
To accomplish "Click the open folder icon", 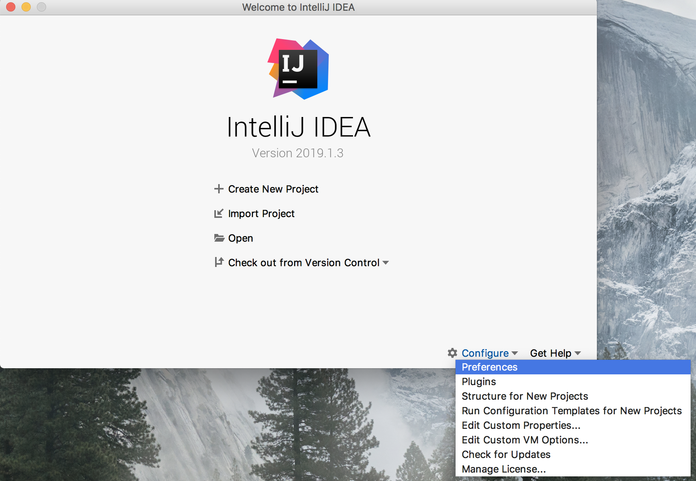I will click(x=219, y=238).
